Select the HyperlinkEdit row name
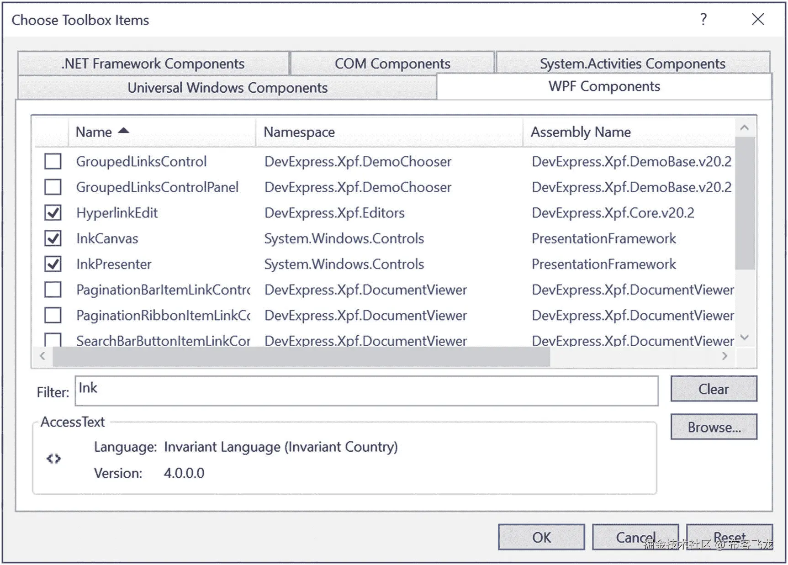This screenshot has height=565, width=788. click(x=117, y=213)
